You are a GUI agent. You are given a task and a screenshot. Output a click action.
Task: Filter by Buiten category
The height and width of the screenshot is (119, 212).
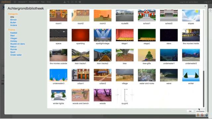(x=13, y=22)
